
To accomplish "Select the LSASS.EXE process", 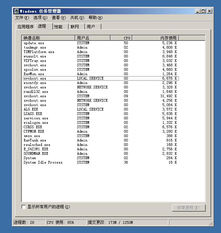I will (101, 114).
